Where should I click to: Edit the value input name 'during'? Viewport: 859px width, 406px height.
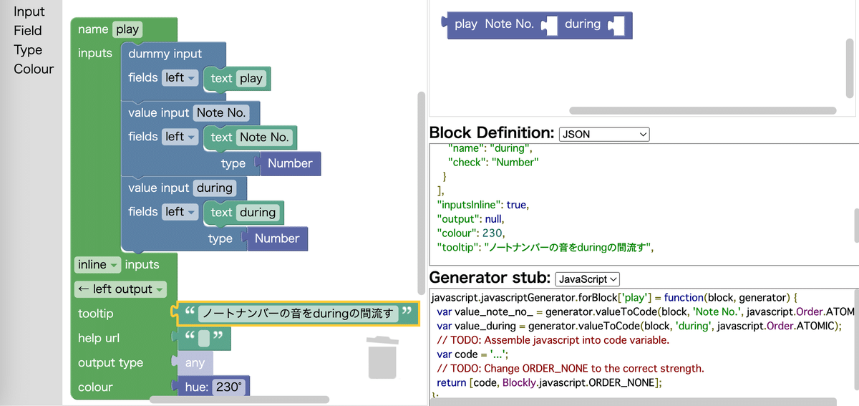tap(215, 188)
